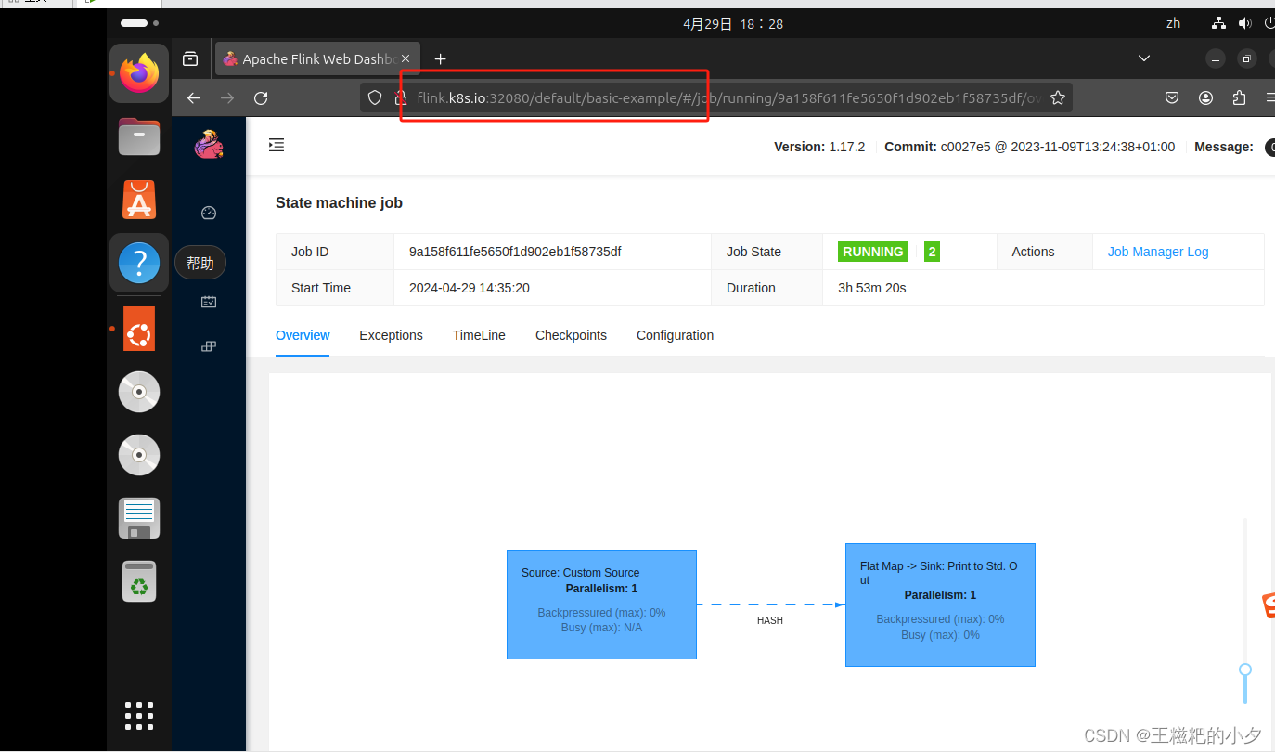Select the Flat Map -> Sink node
Screen dimensions: 1275x753
(940, 604)
